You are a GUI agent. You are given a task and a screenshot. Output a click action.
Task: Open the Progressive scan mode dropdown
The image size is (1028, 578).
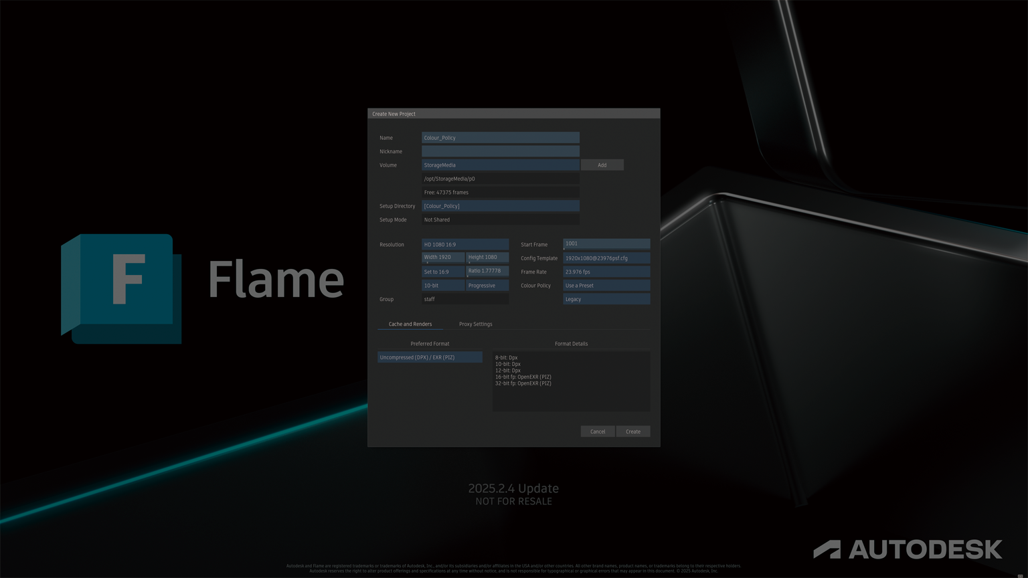coord(487,286)
